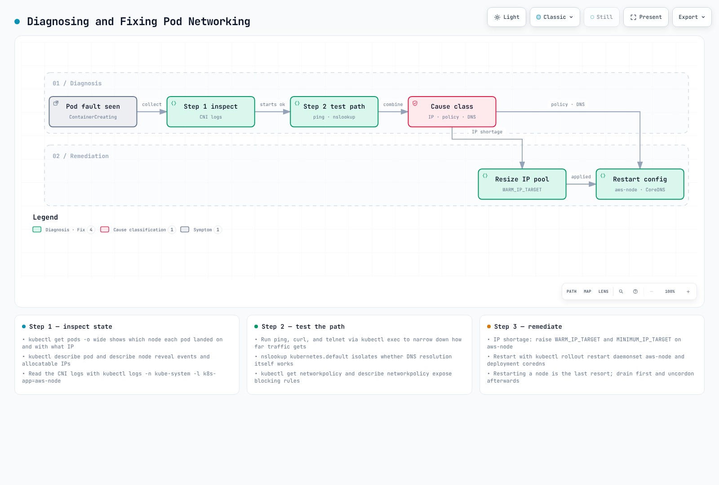The width and height of the screenshot is (719, 485).
Task: Click the 'IP shortage' edge label
Action: pos(487,132)
